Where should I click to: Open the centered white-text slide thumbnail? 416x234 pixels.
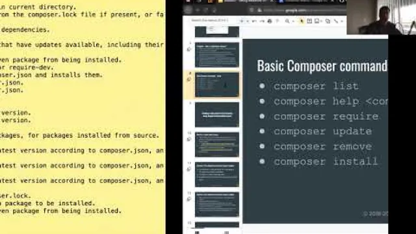click(217, 114)
